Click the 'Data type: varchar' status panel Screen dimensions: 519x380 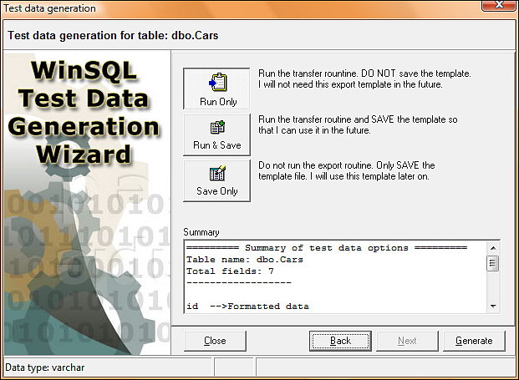point(108,367)
